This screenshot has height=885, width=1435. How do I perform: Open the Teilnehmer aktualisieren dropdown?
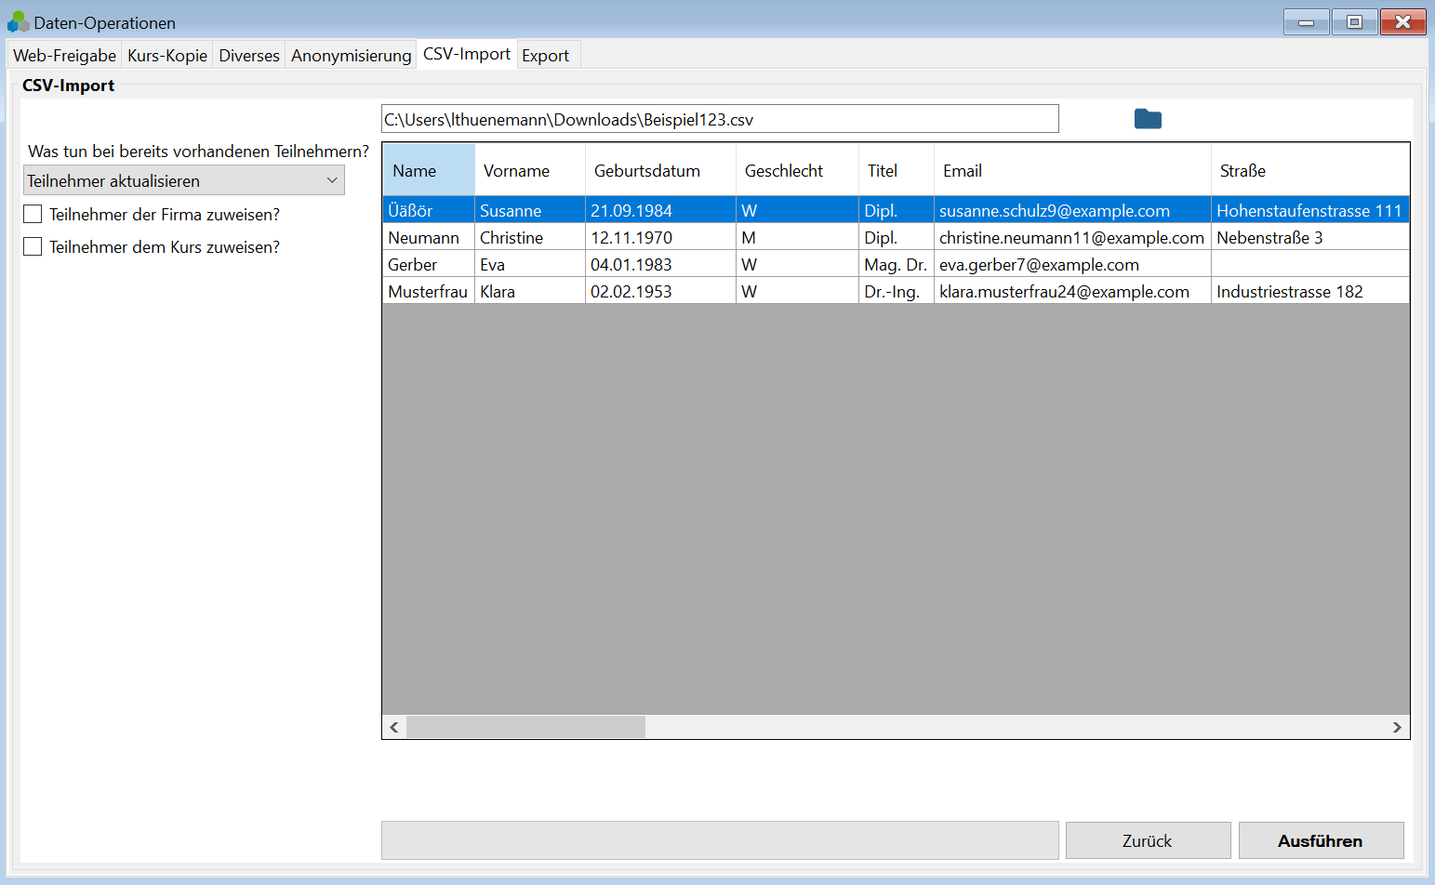184,180
